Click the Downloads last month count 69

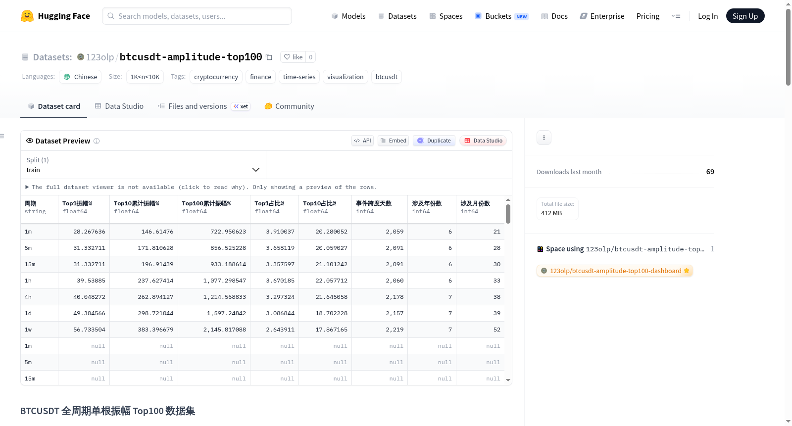(x=710, y=172)
